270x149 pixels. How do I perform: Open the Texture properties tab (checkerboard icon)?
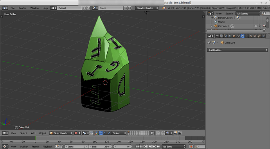click(255, 36)
